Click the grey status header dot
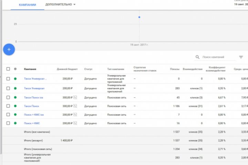 15,69
